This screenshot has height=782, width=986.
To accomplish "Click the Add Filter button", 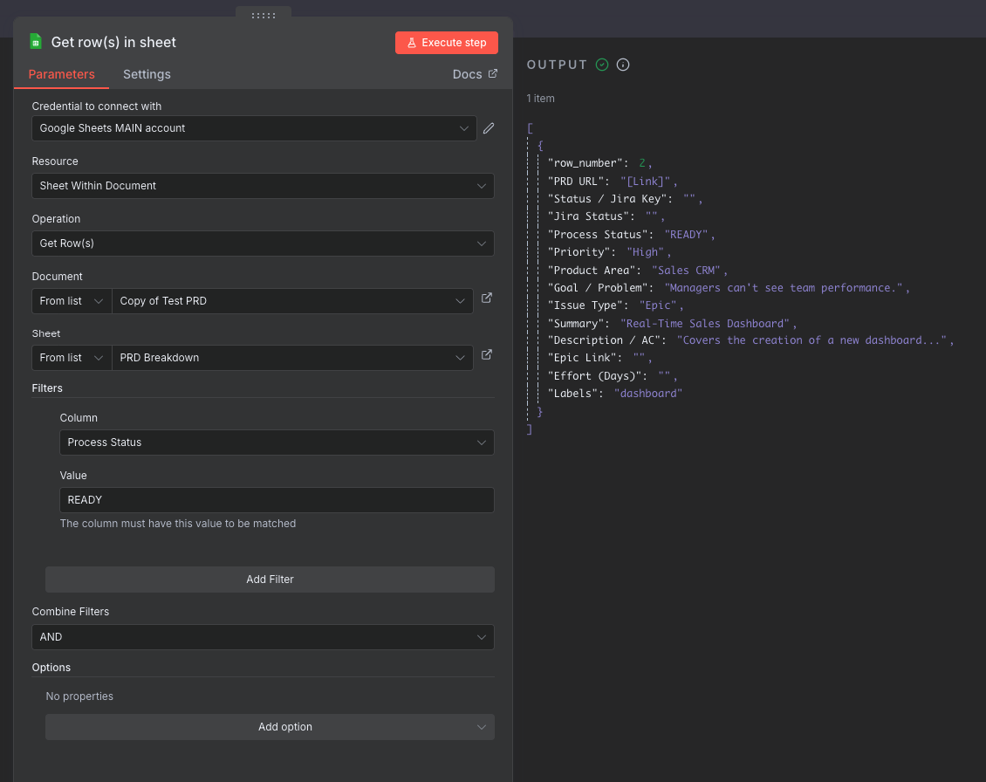I will click(270, 580).
